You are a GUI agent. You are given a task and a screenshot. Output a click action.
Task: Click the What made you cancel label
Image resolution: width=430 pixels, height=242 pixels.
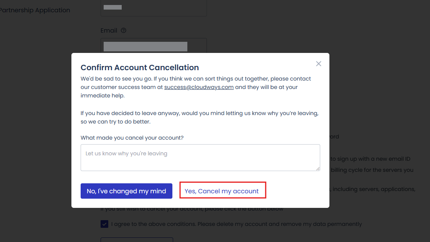point(132,138)
